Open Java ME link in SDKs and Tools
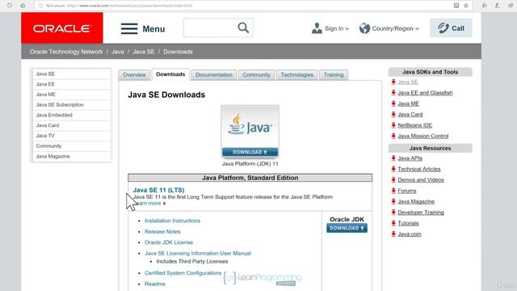 coord(408,103)
